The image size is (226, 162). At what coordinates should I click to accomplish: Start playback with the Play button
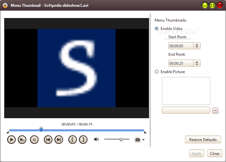(x=11, y=140)
